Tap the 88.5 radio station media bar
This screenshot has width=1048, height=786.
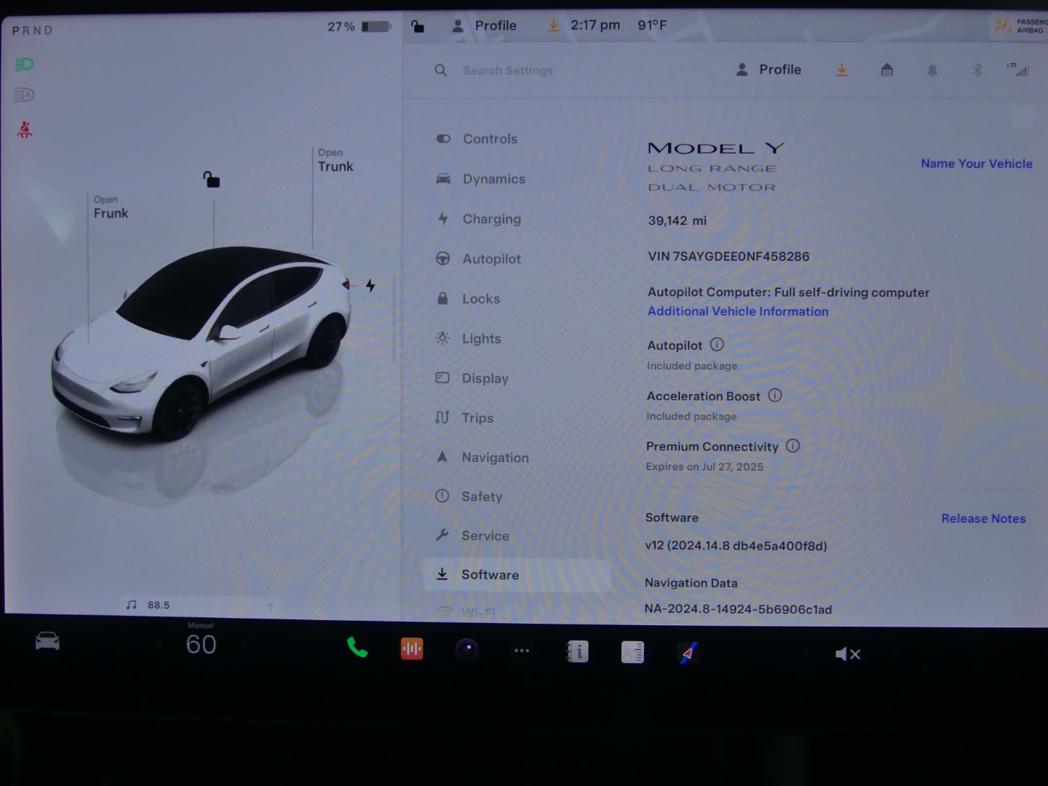(200, 605)
